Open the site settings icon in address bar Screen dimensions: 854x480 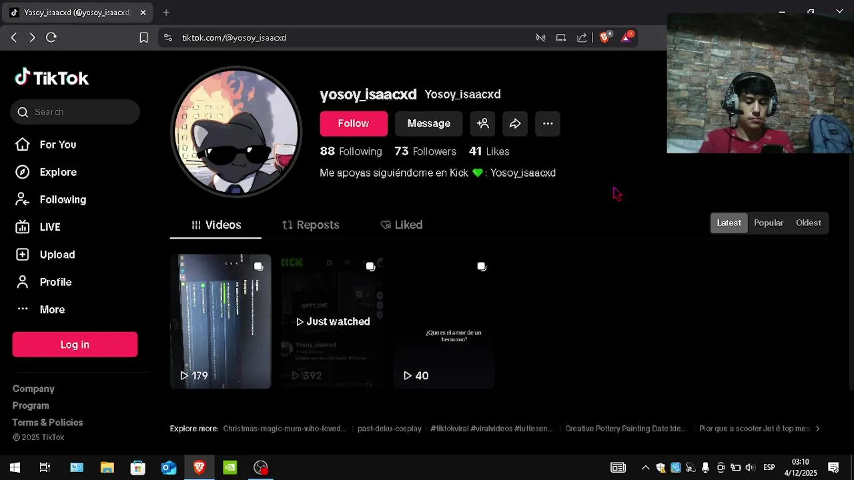(168, 38)
